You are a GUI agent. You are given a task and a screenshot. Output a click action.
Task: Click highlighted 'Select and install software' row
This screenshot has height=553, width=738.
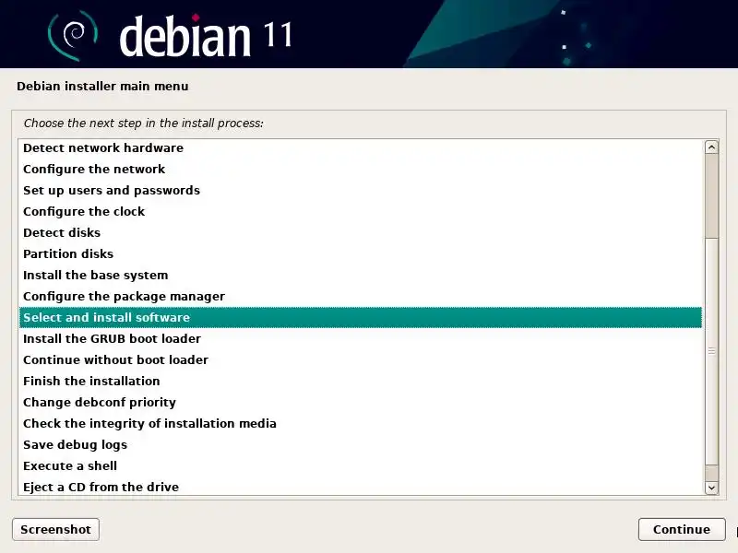361,317
